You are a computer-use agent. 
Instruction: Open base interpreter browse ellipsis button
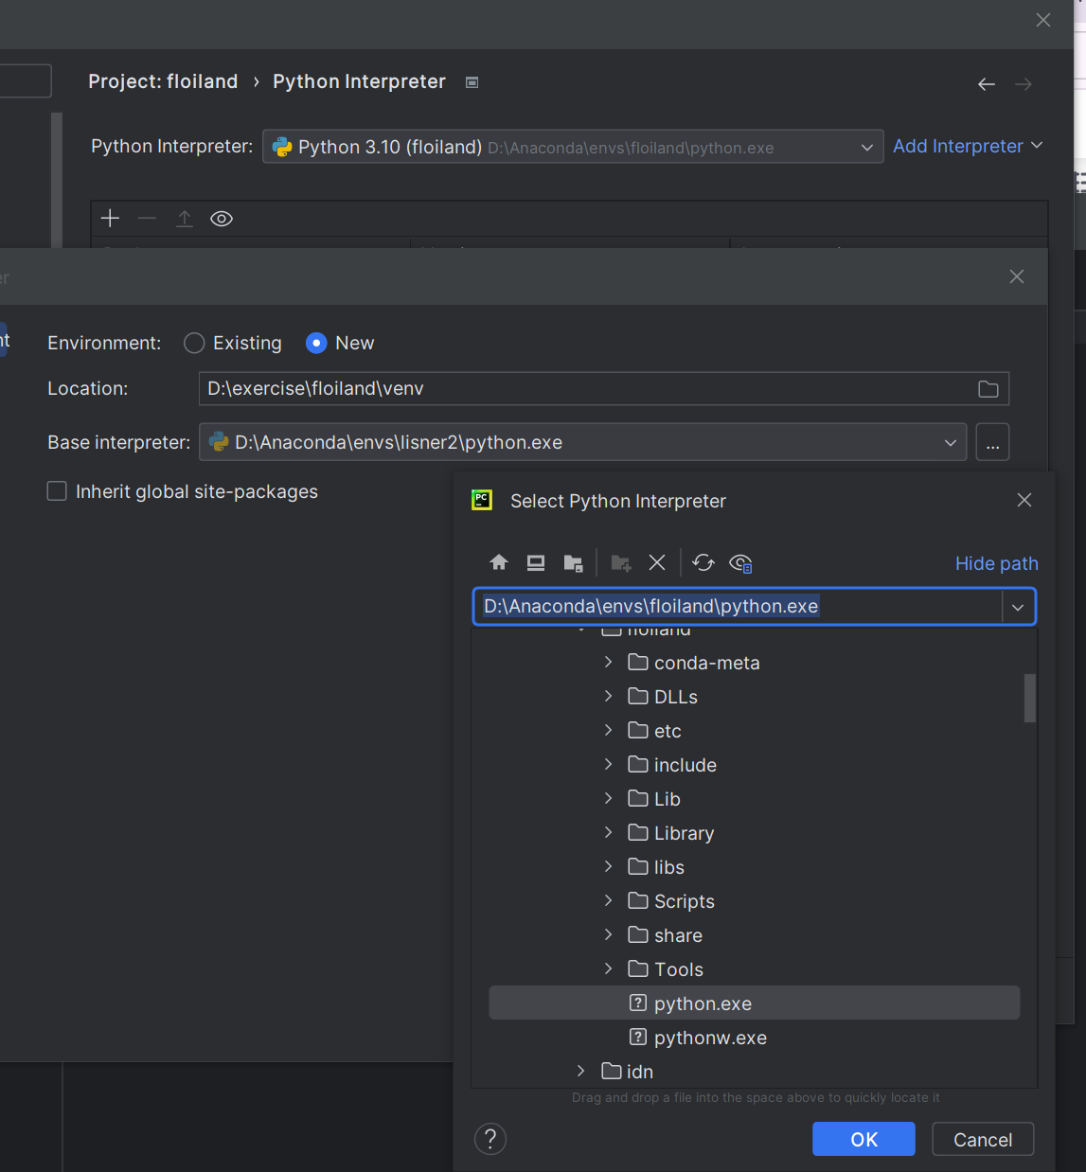pos(992,442)
